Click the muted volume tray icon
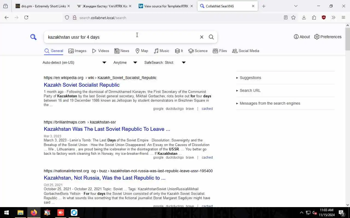Image resolution: width=350 pixels, height=218 pixels. pos(314,213)
